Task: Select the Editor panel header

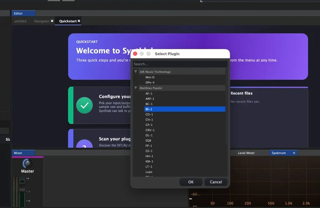Action: tap(23, 13)
